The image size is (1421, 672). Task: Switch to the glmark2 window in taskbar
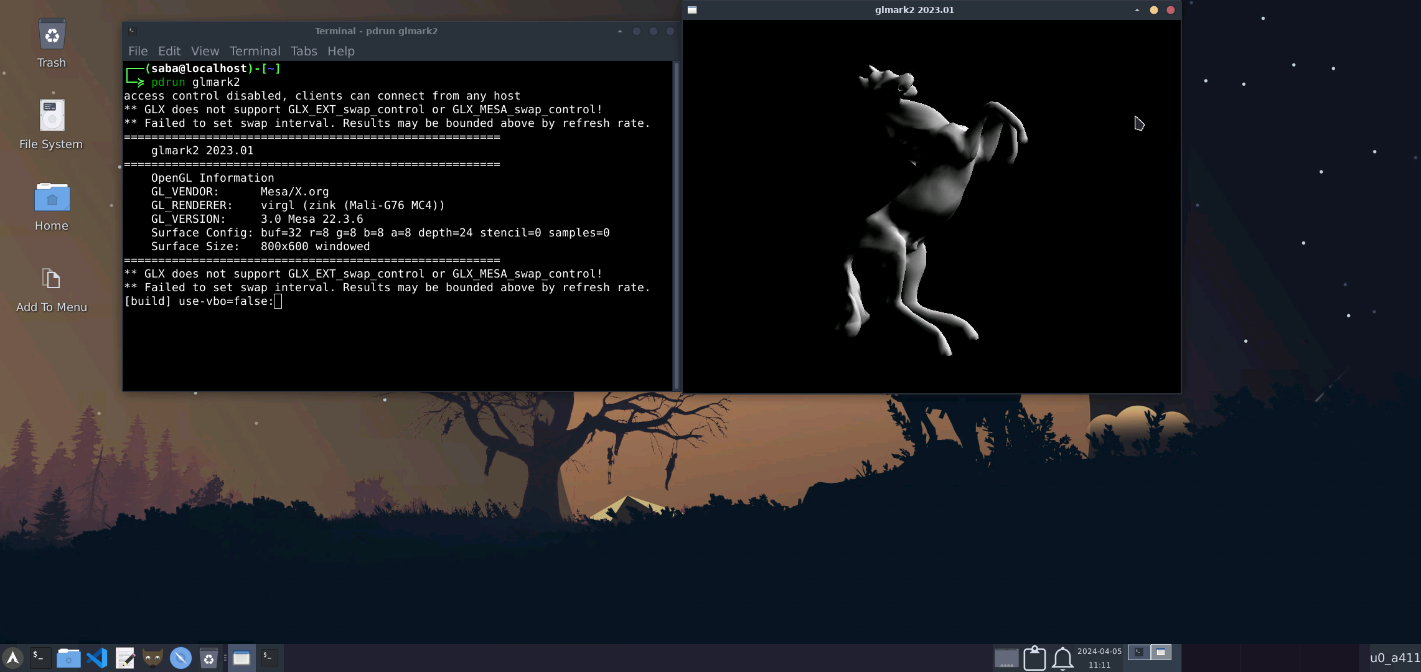(241, 658)
